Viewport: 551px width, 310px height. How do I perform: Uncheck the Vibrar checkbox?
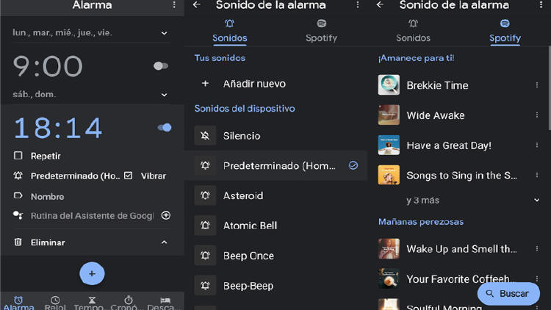click(x=129, y=176)
